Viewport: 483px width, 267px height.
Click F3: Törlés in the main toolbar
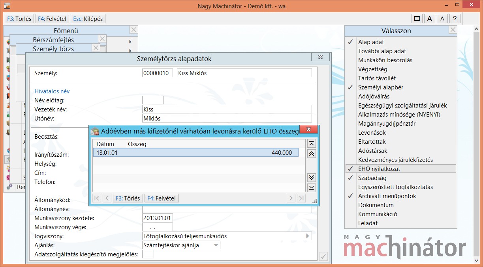coord(19,19)
